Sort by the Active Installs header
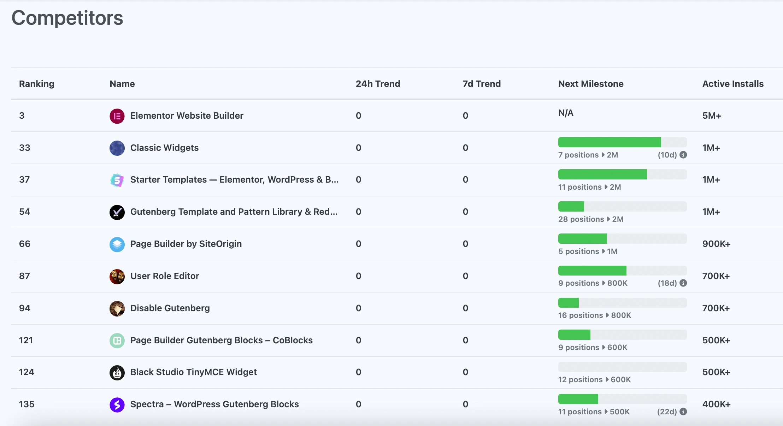Viewport: 783px width, 426px height. (x=733, y=84)
